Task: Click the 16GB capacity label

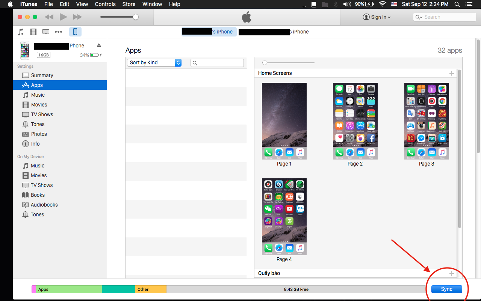Action: (44, 55)
